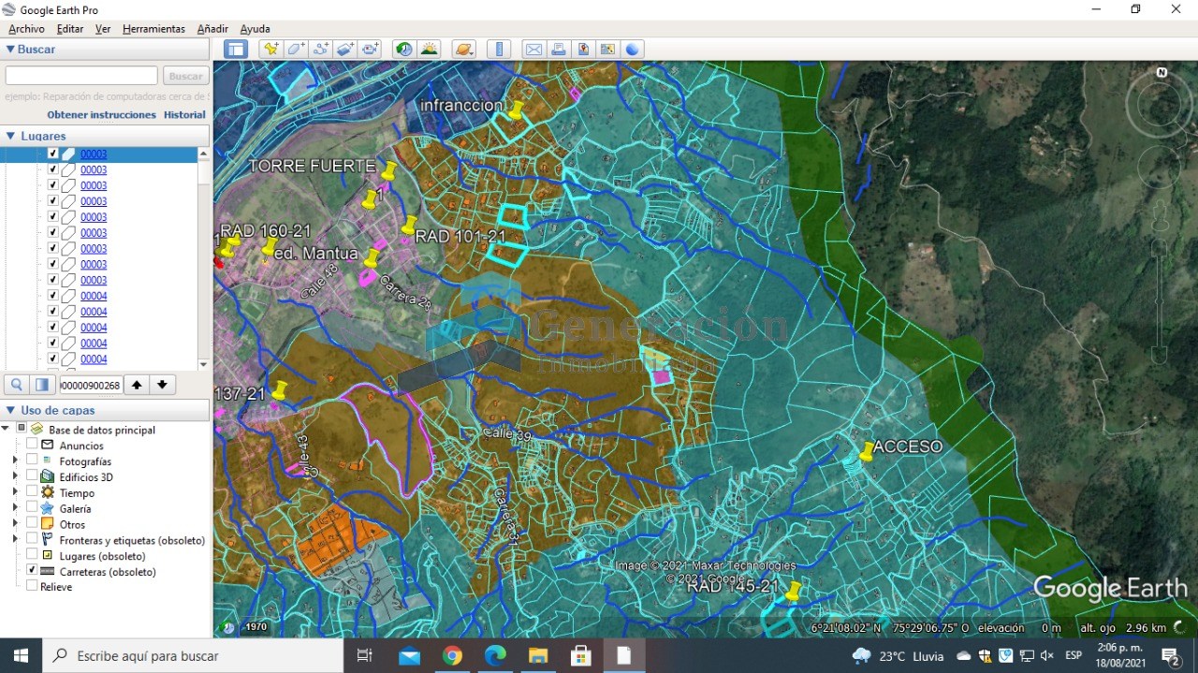The image size is (1198, 673).
Task: Collapse the Uso de capas panel
Action: tap(10, 410)
